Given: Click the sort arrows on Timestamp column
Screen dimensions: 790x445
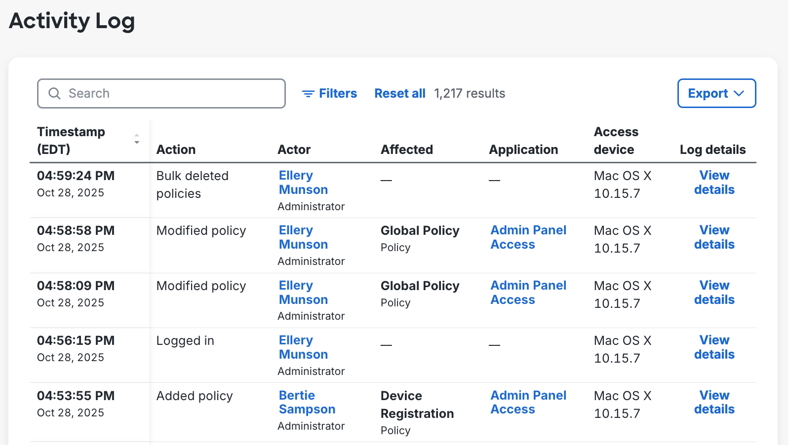Looking at the screenshot, I should (x=137, y=140).
